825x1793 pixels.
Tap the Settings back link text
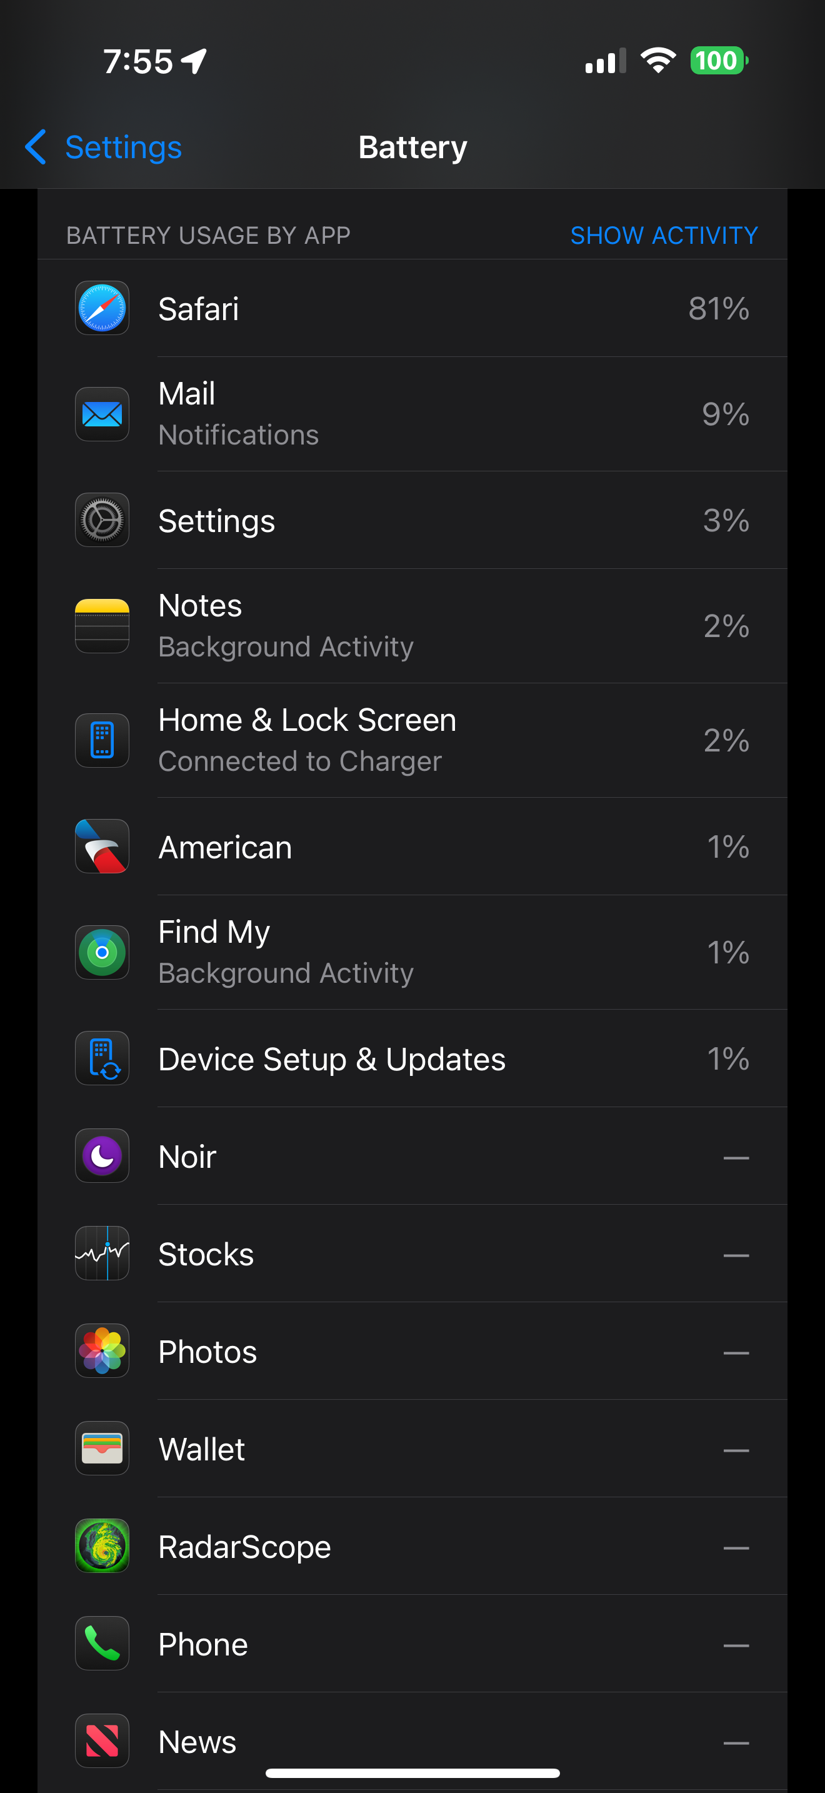123,147
